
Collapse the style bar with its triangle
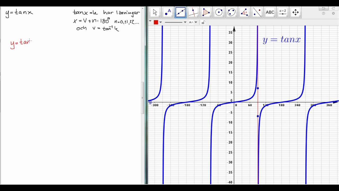[x=150, y=21]
